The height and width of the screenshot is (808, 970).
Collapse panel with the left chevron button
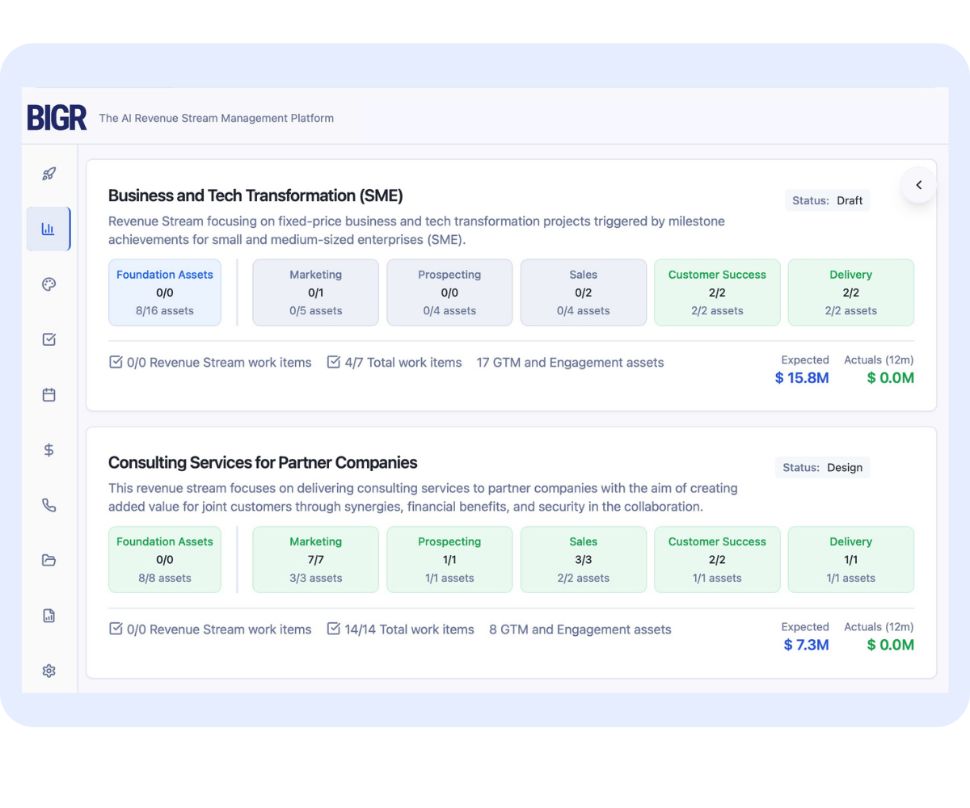(918, 185)
